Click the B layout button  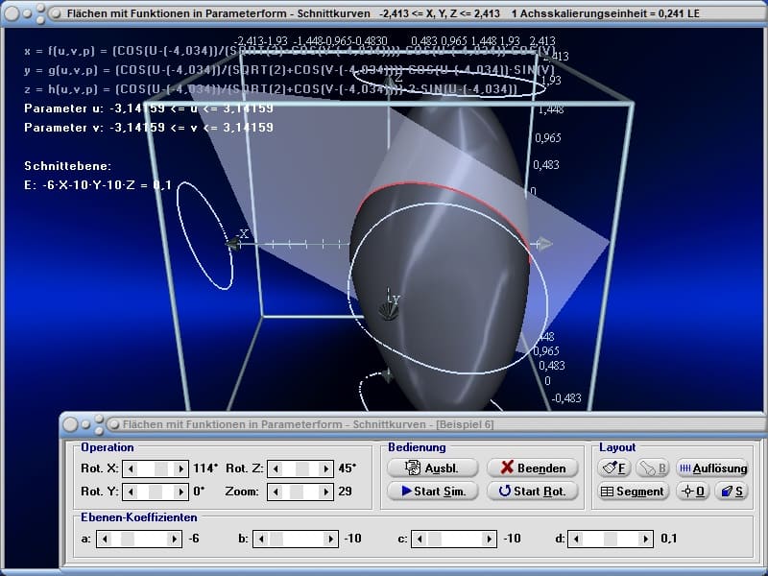[x=653, y=468]
